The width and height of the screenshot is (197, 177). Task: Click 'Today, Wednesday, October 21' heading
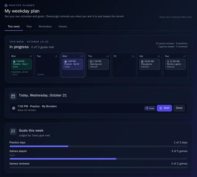43,95
